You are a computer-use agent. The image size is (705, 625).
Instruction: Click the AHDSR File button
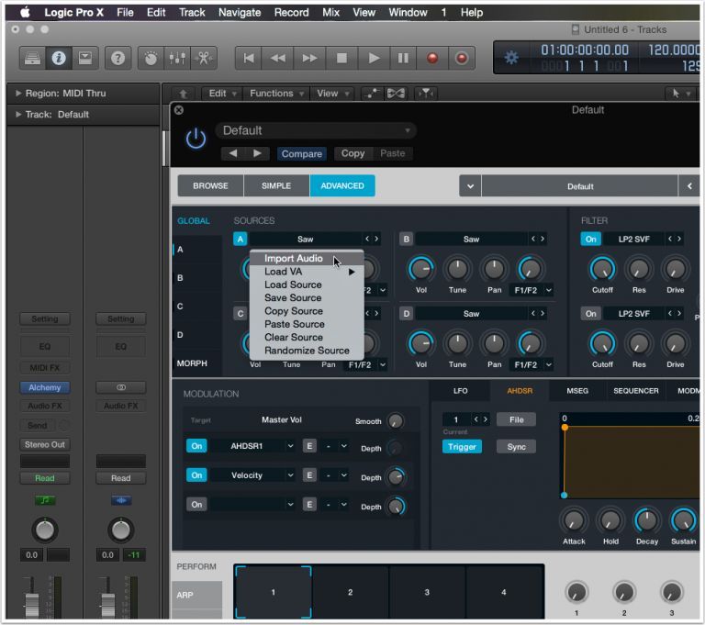click(516, 419)
